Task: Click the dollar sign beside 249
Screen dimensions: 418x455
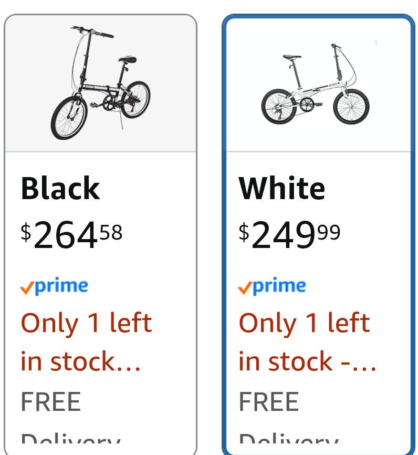Action: click(244, 232)
